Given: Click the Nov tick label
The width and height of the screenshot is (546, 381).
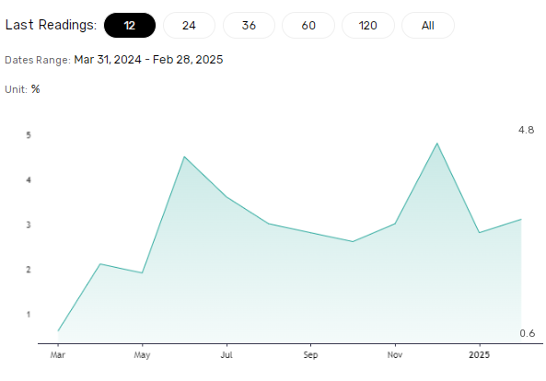Looking at the screenshot, I should 395,355.
